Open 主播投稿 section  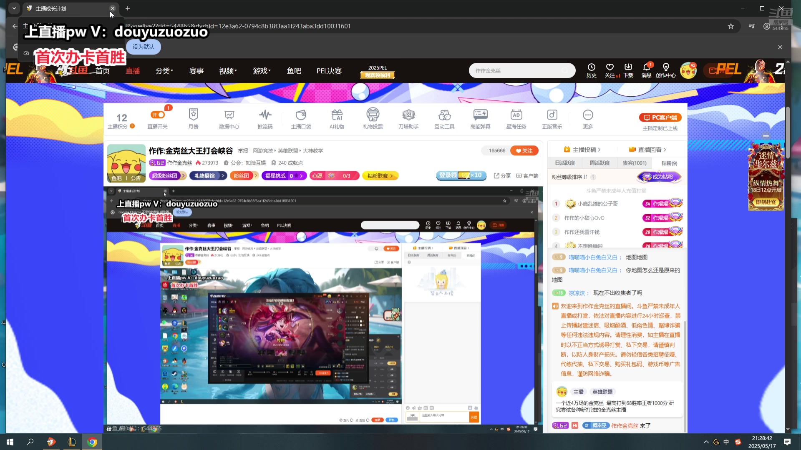coord(582,150)
